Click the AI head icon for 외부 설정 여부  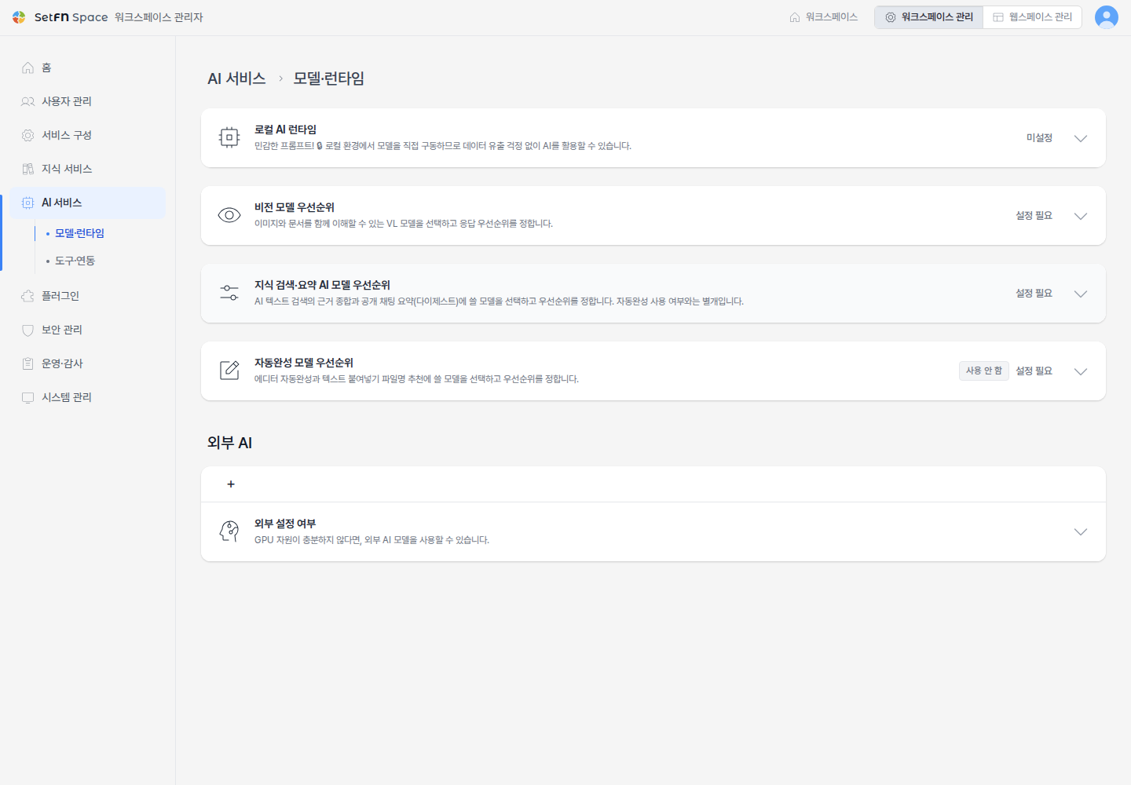pos(229,531)
